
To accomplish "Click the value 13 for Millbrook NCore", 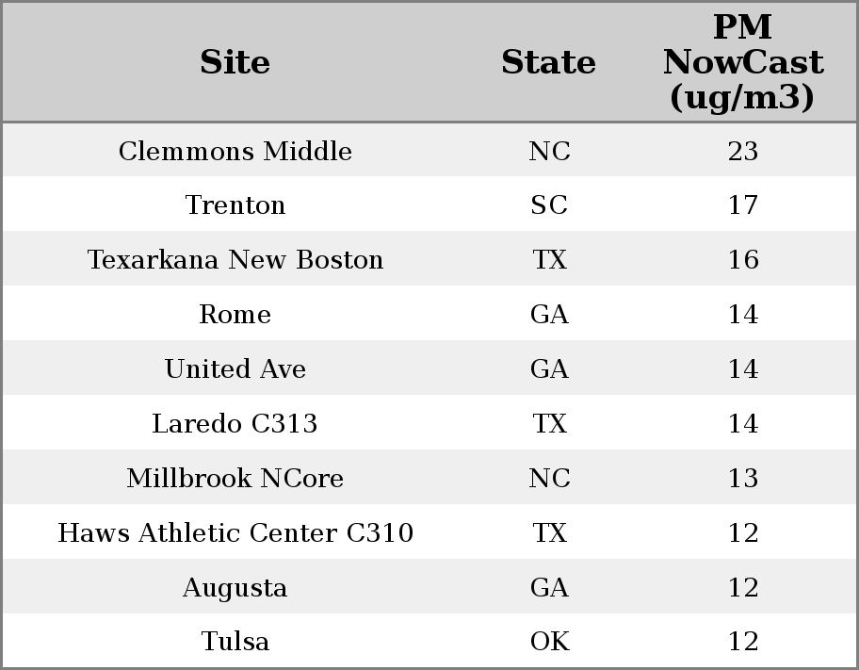I will pyautogui.click(x=743, y=478).
